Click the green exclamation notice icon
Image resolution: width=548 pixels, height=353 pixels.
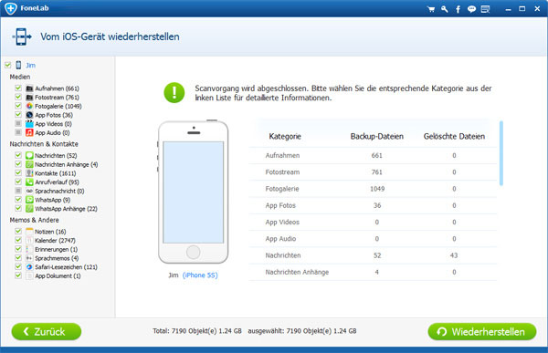pyautogui.click(x=174, y=92)
